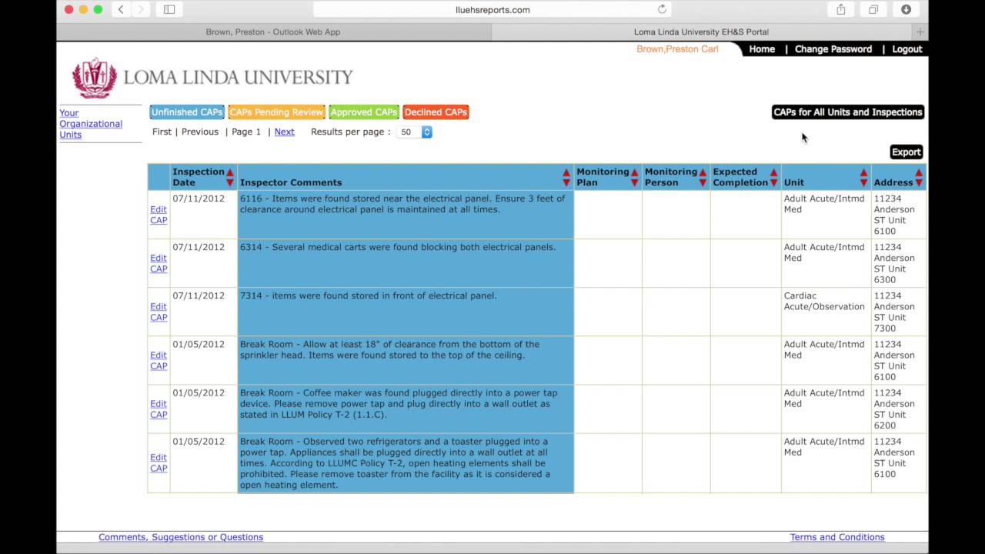Go to the Next results page
The height and width of the screenshot is (554, 985).
click(x=285, y=132)
